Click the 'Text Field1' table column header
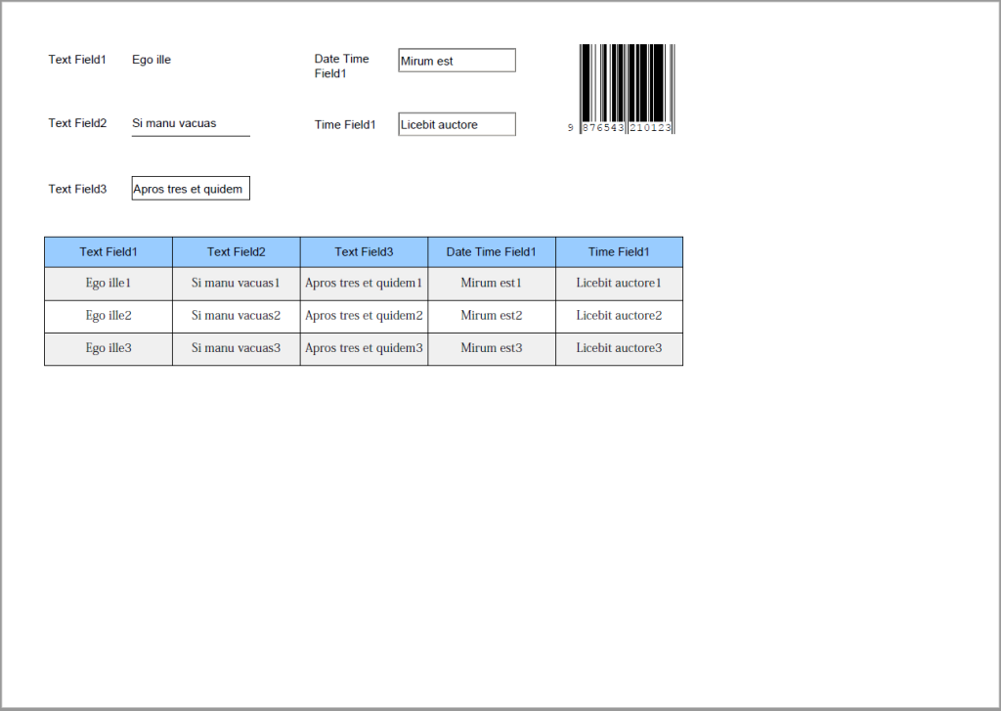Viewport: 1001px width, 711px height. pos(109,251)
